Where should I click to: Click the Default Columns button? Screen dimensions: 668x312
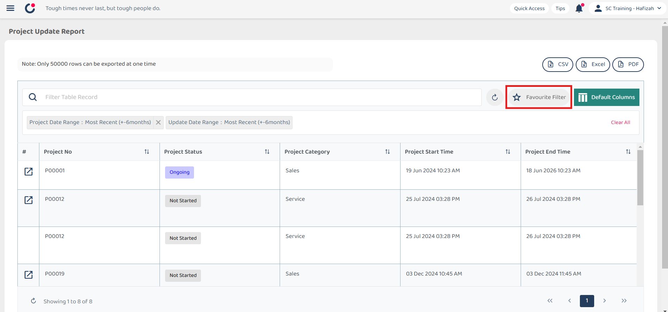pos(606,97)
